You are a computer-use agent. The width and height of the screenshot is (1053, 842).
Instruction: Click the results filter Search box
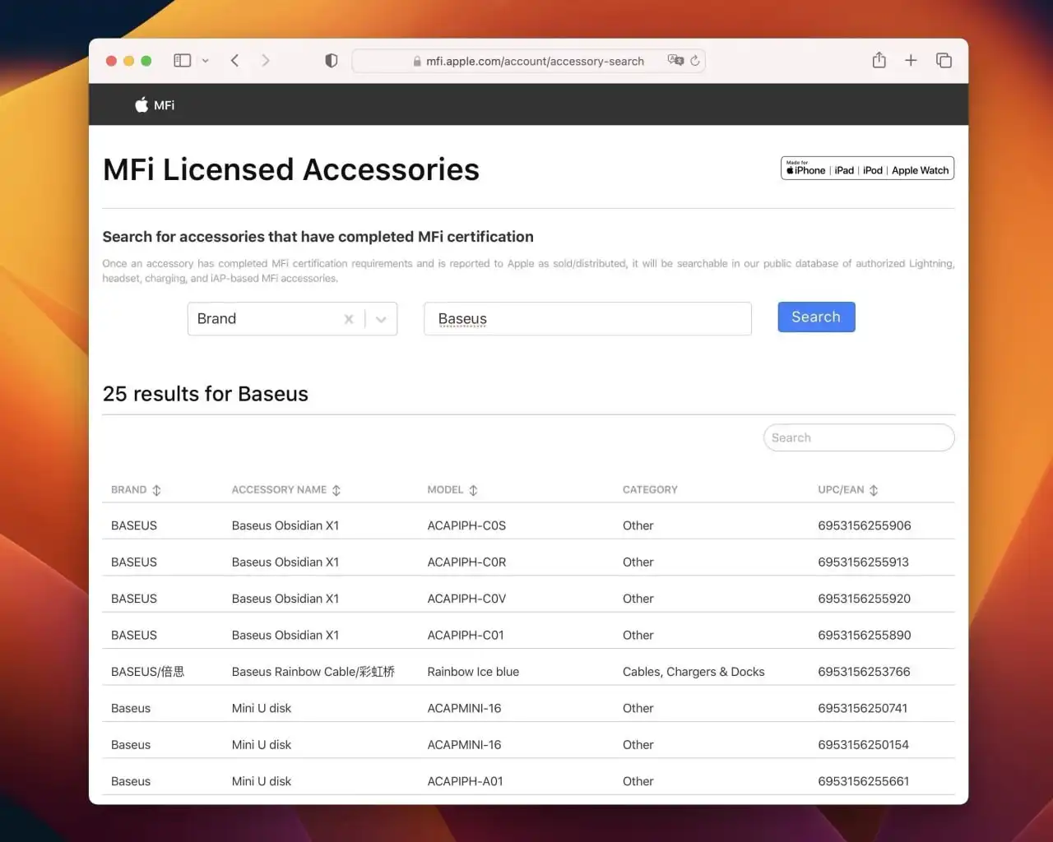pyautogui.click(x=859, y=437)
